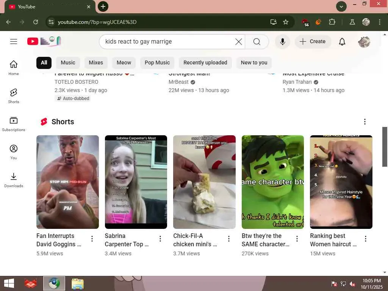388x291 pixels.
Task: Clear the search box with X
Action: pyautogui.click(x=239, y=42)
